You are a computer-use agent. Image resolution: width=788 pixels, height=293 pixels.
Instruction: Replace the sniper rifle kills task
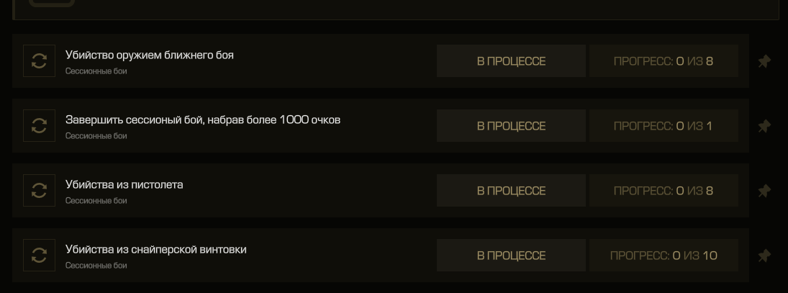(x=39, y=256)
